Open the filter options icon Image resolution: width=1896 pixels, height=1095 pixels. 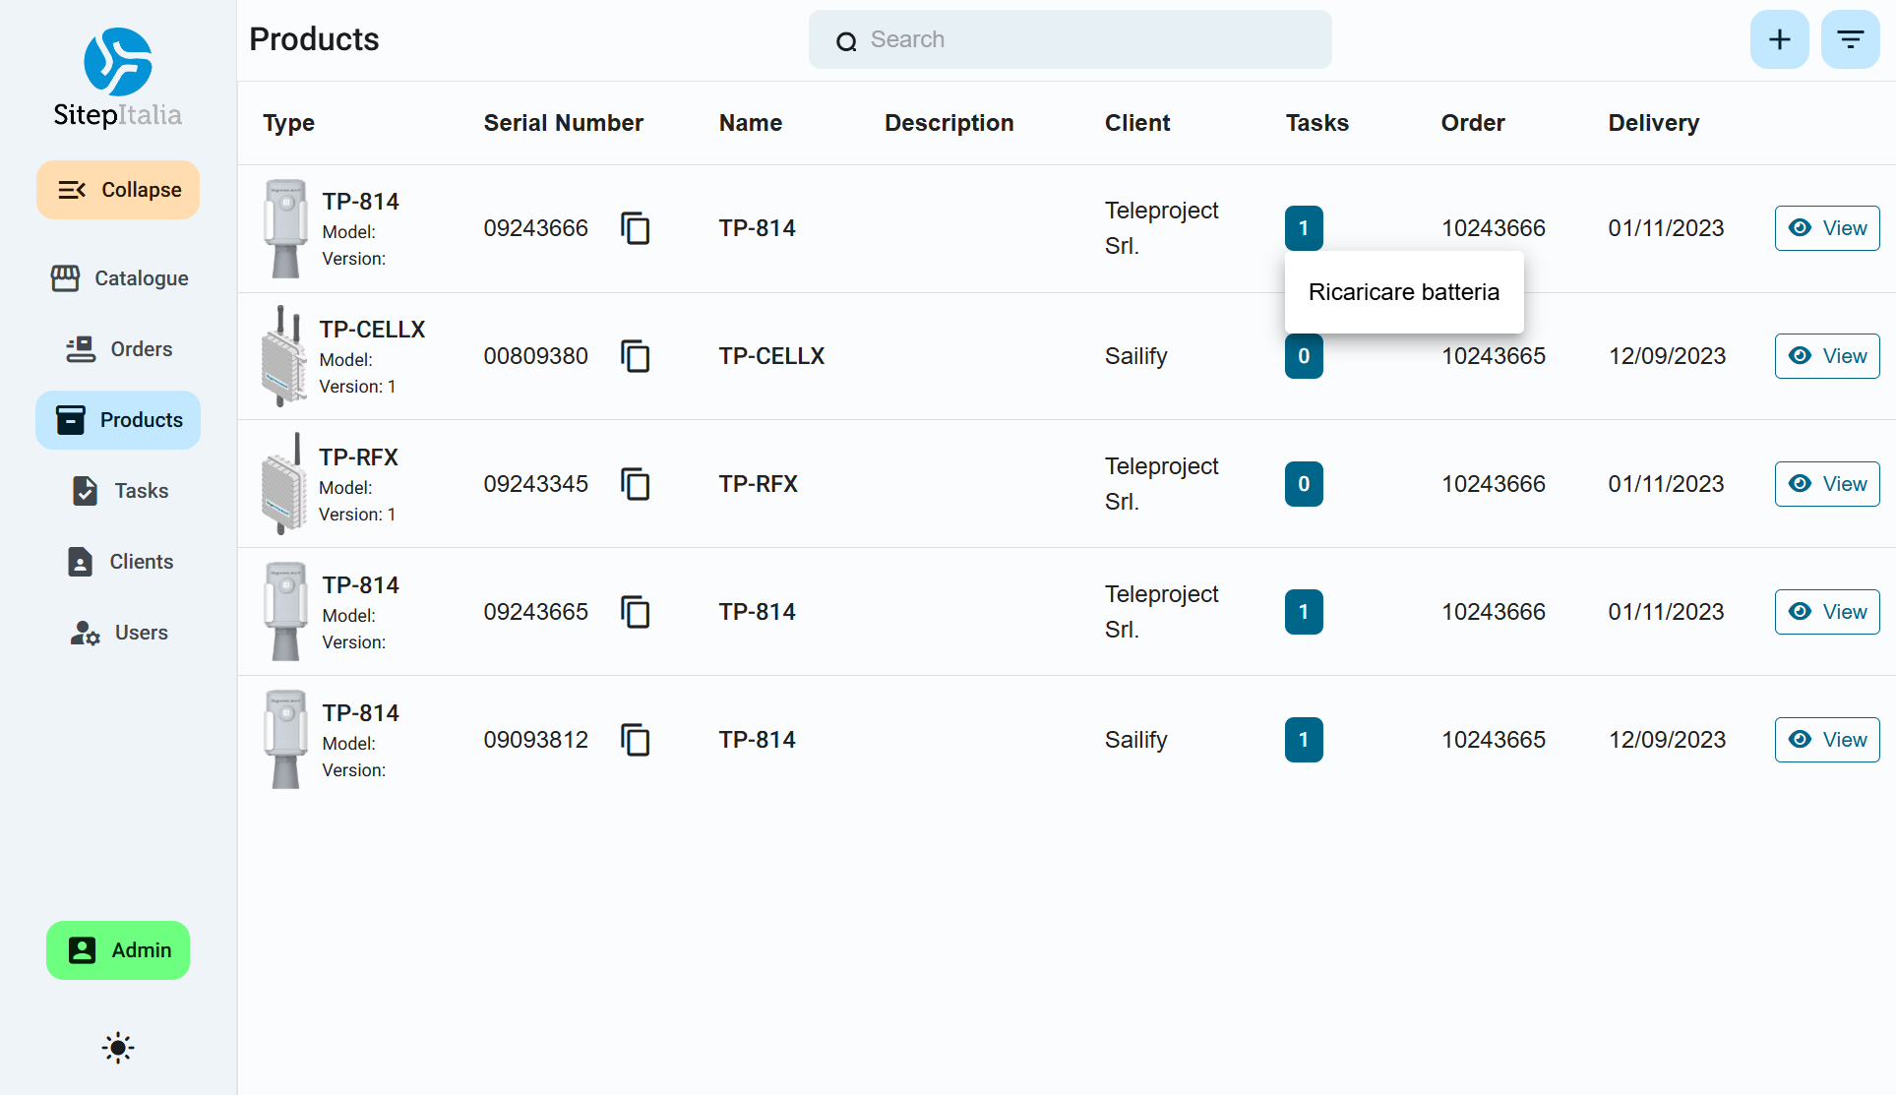pyautogui.click(x=1850, y=39)
